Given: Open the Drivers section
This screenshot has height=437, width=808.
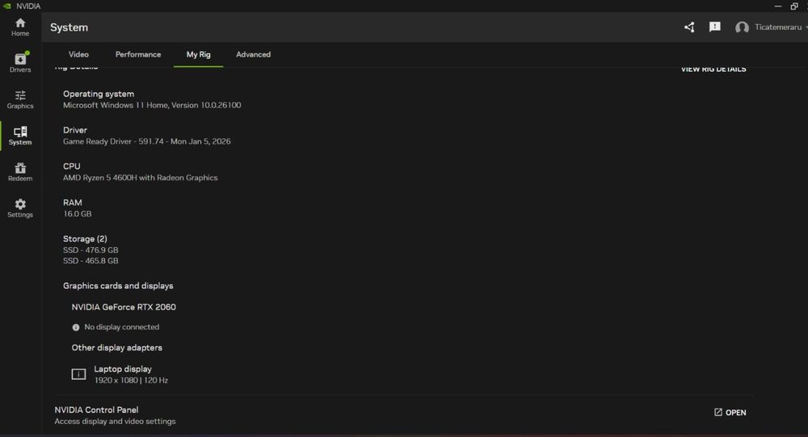Looking at the screenshot, I should 20,62.
